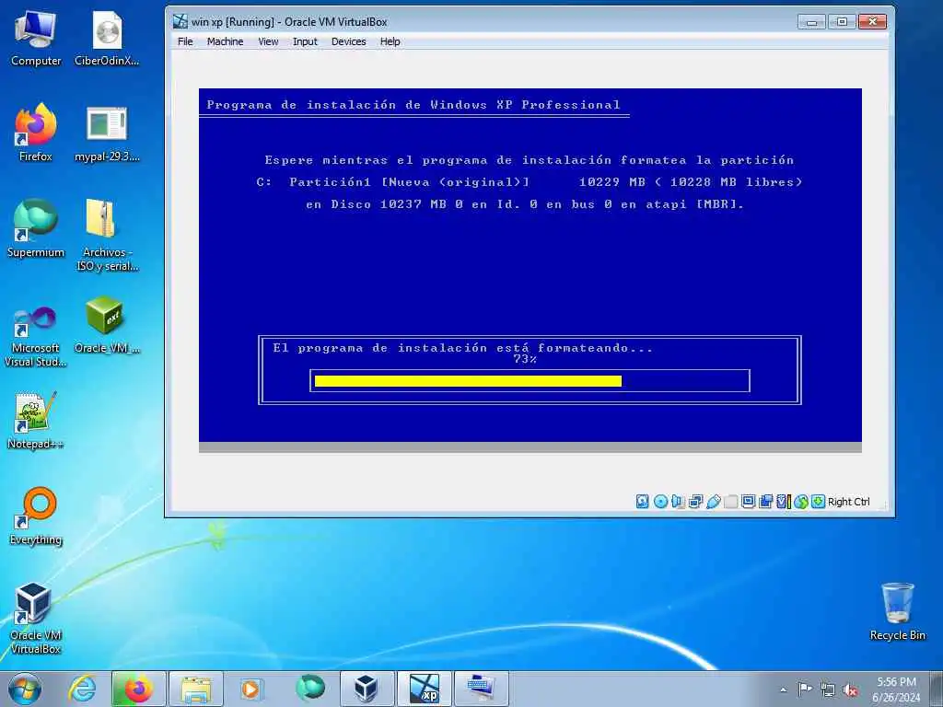Click the 73% progress text
943x707 pixels.
[x=525, y=359]
